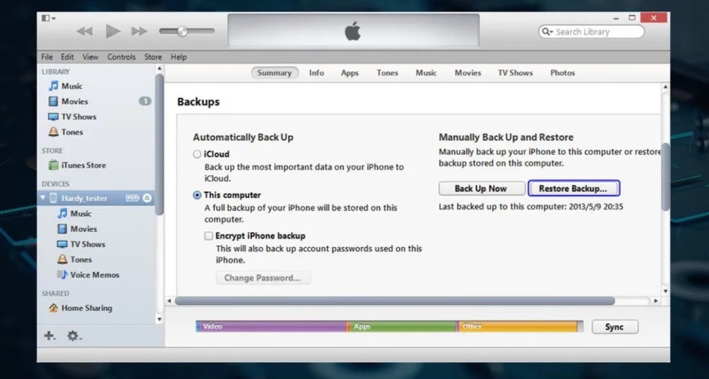This screenshot has height=379, width=709.
Task: Open the sidebar gear settings menu
Action: pos(73,336)
